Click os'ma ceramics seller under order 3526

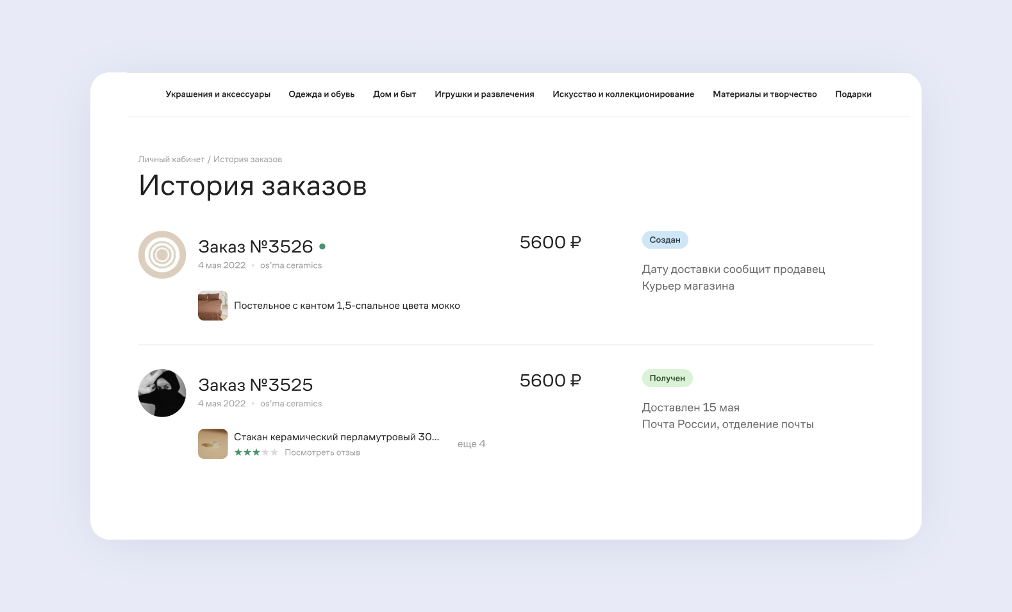click(291, 265)
